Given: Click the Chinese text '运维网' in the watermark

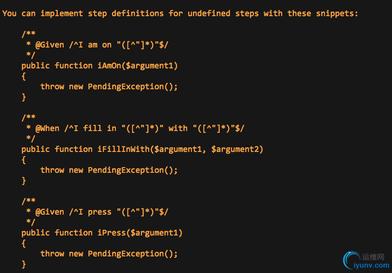Looking at the screenshot, I should [x=373, y=257].
